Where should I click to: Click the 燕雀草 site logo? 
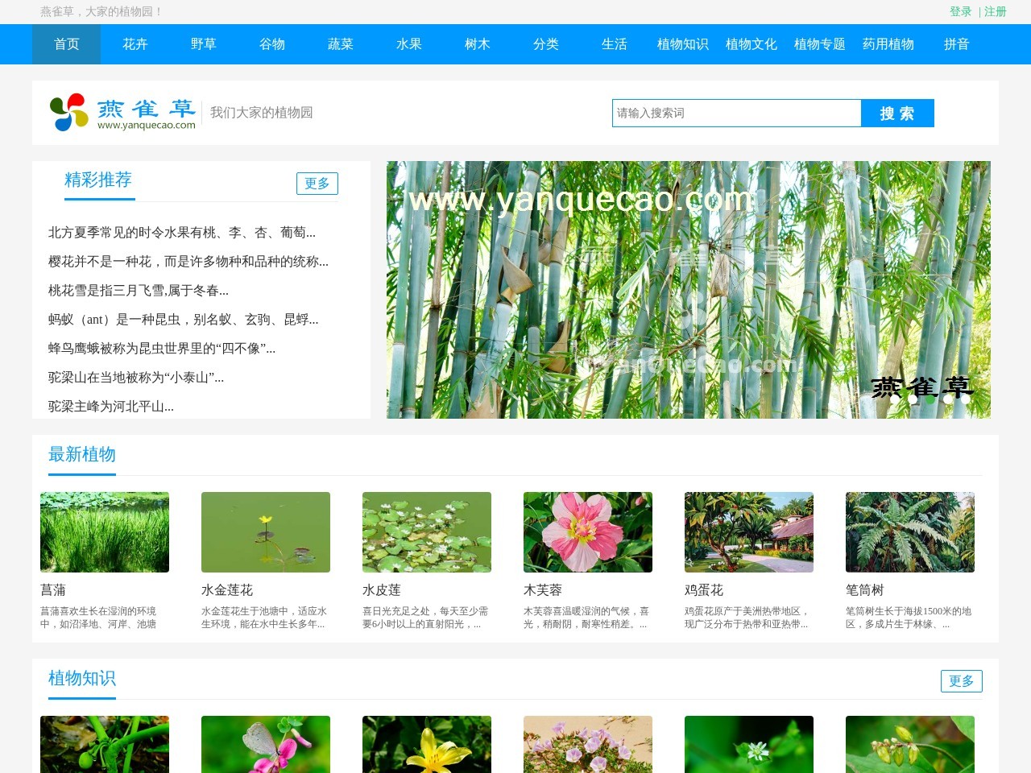pyautogui.click(x=122, y=113)
